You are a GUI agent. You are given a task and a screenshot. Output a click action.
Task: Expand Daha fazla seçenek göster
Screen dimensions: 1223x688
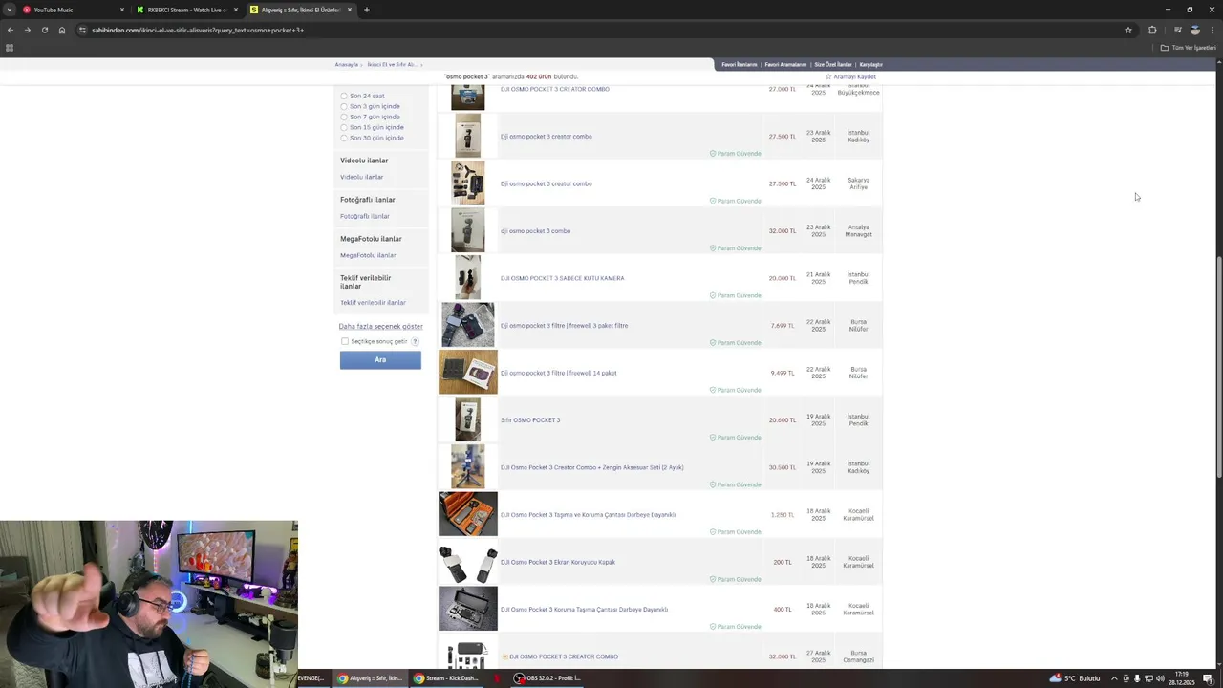[x=380, y=326]
